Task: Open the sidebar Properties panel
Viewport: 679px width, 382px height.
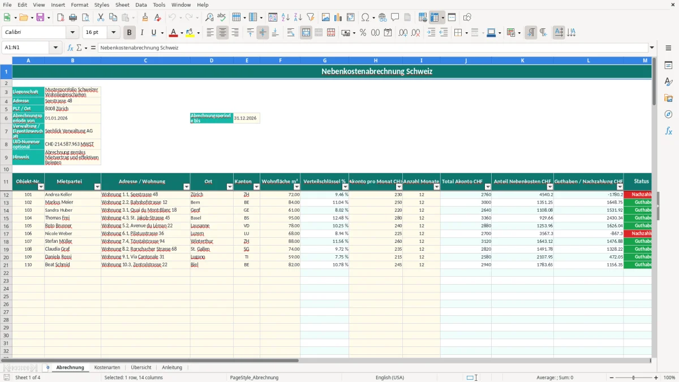Action: click(x=668, y=66)
